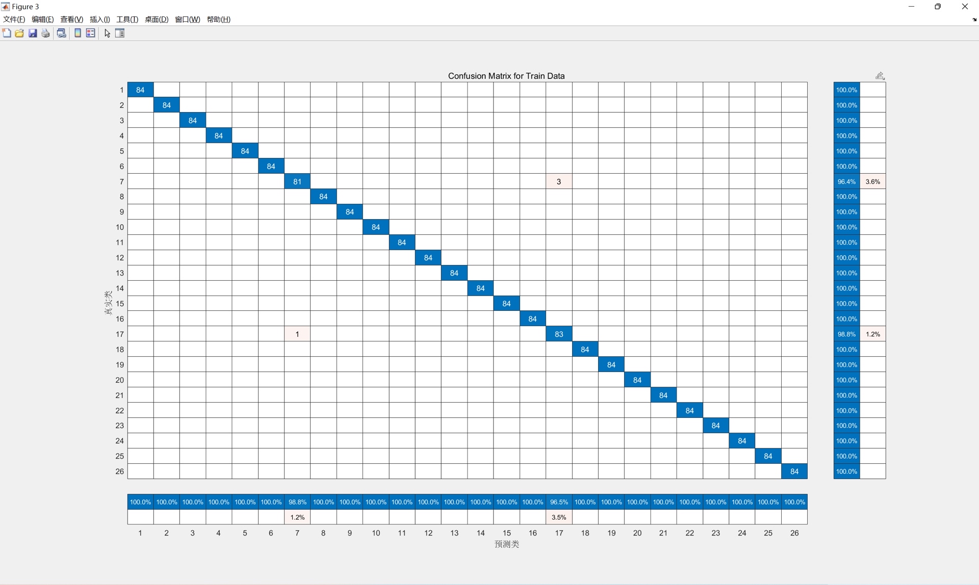Click the New Figure toolbar icon
This screenshot has height=585, width=979.
click(x=7, y=33)
